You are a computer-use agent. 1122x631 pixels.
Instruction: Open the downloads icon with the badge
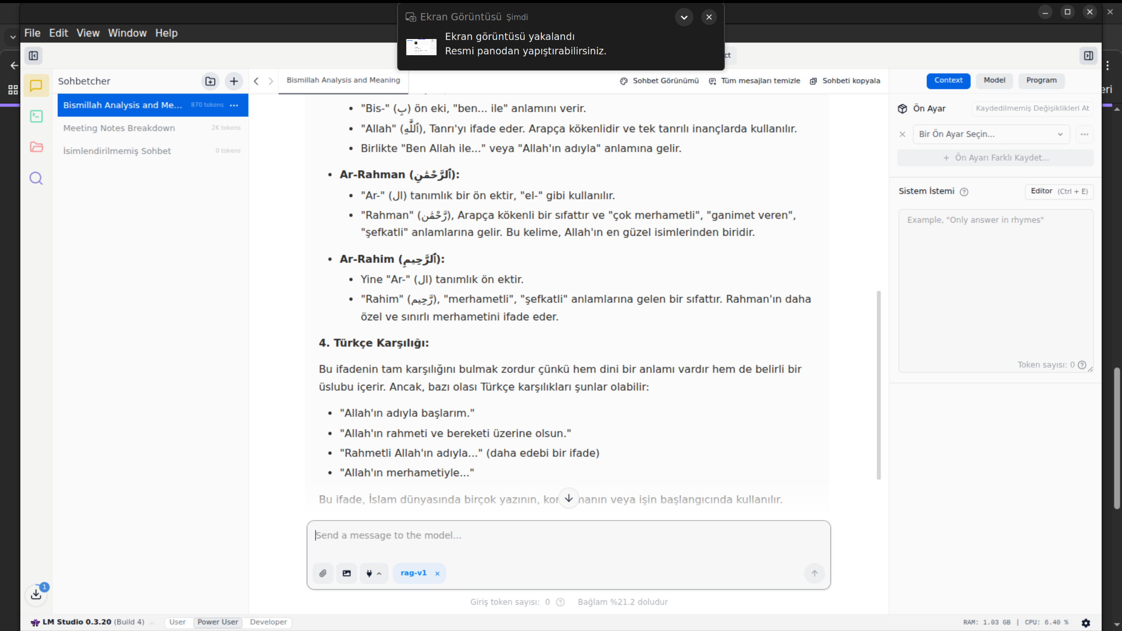pos(36,594)
